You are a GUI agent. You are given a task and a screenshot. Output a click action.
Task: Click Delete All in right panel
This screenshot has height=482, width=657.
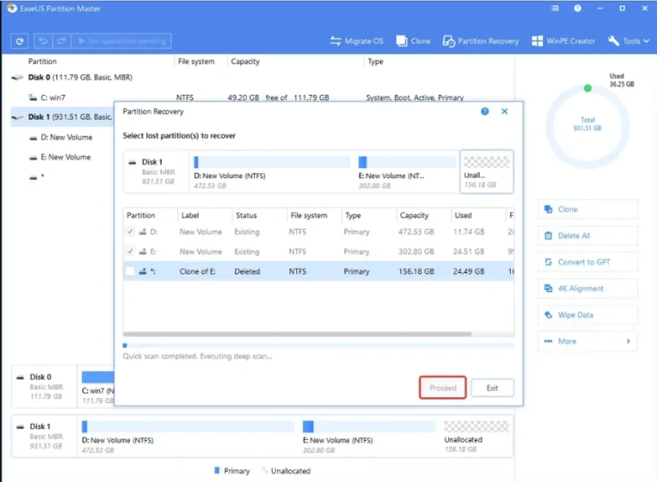tap(588, 235)
